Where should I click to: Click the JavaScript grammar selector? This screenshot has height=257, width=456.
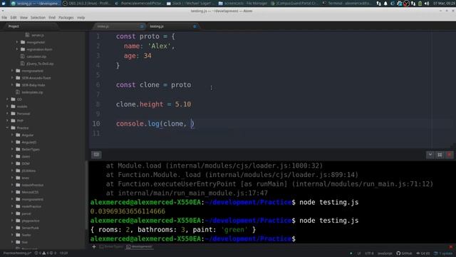pos(385,253)
